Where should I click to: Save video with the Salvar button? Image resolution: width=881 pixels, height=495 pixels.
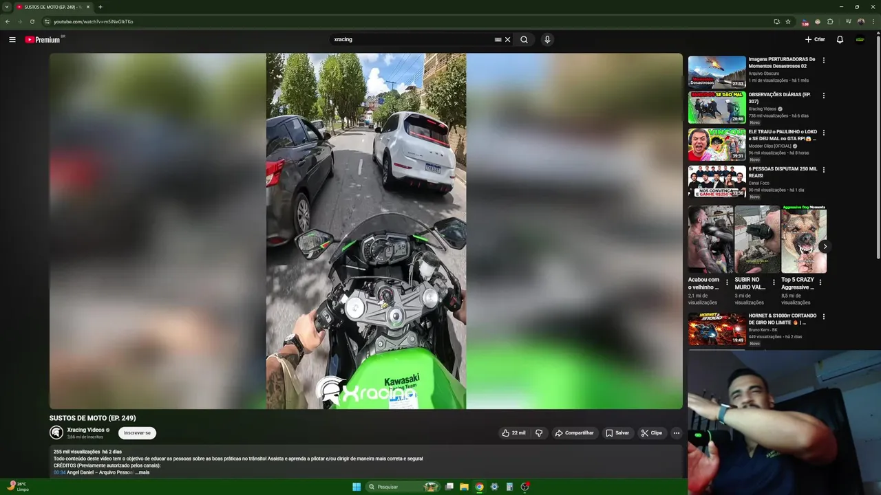click(617, 433)
